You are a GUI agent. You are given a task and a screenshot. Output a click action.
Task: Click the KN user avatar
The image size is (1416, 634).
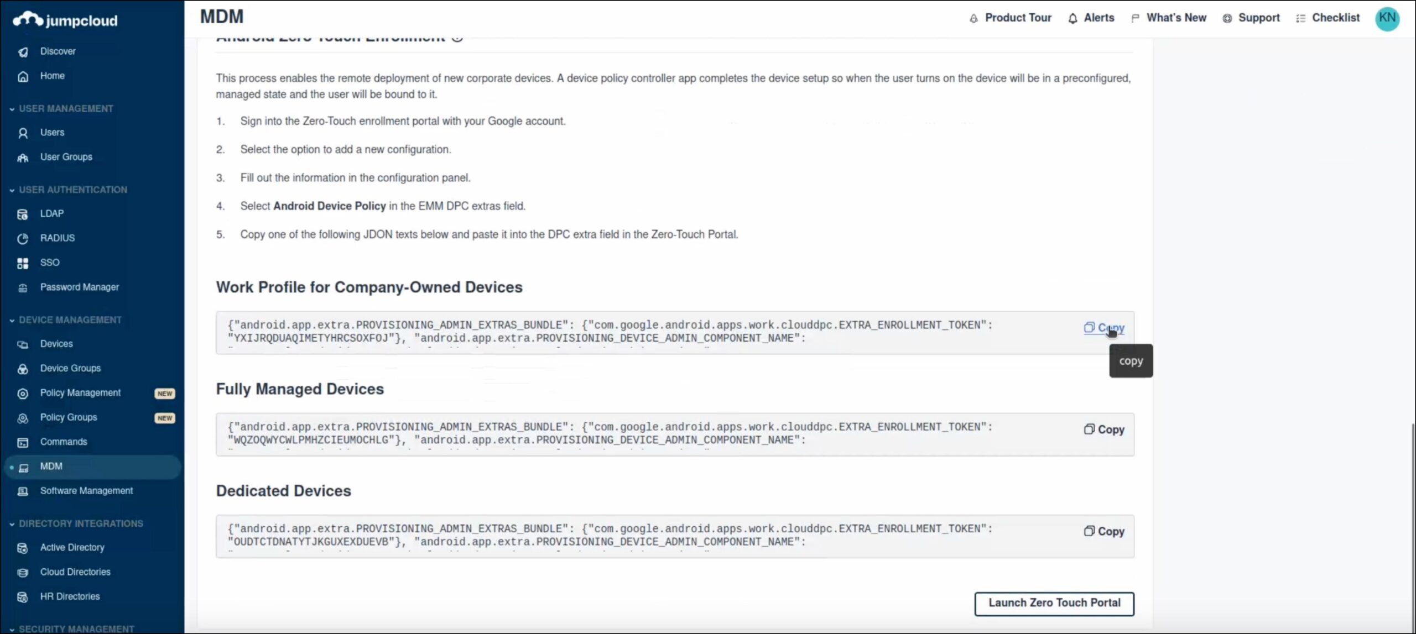point(1387,19)
